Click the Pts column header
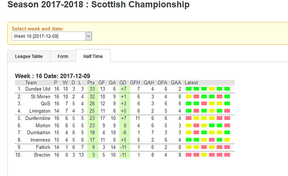This screenshot has height=176, width=288. (x=91, y=83)
